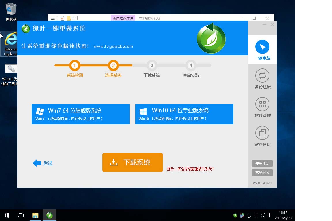Open the 常见问题 FAQ button
This screenshot has height=221, width=332.
pos(262,173)
